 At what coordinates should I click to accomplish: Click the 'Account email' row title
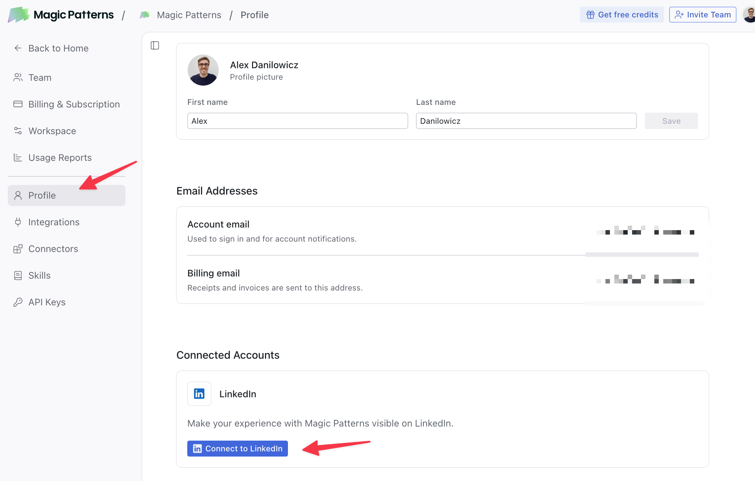218,224
